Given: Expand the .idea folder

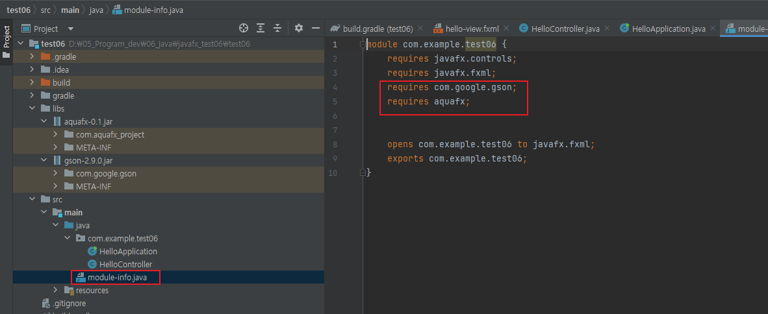Looking at the screenshot, I should coord(32,69).
